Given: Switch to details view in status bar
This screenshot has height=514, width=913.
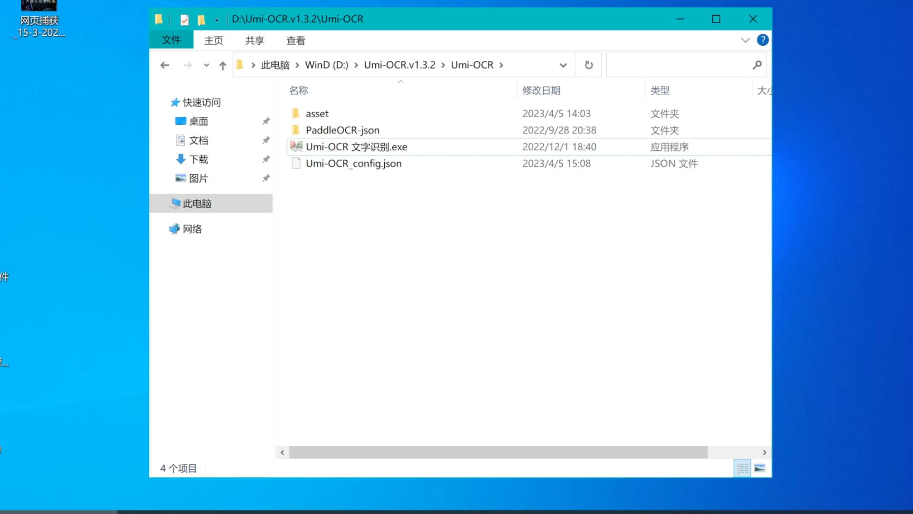Looking at the screenshot, I should 742,468.
